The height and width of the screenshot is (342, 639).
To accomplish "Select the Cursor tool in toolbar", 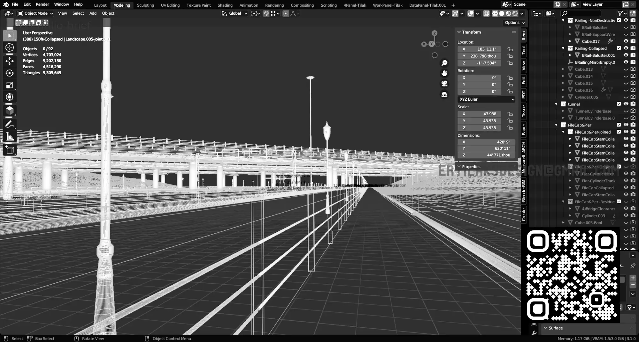I will [x=10, y=48].
